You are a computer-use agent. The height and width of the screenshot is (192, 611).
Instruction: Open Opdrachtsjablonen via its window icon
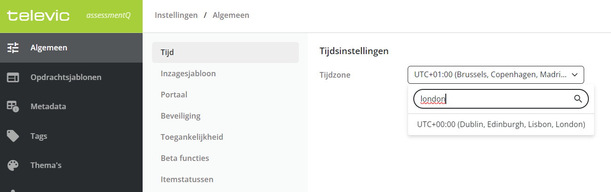tap(13, 77)
